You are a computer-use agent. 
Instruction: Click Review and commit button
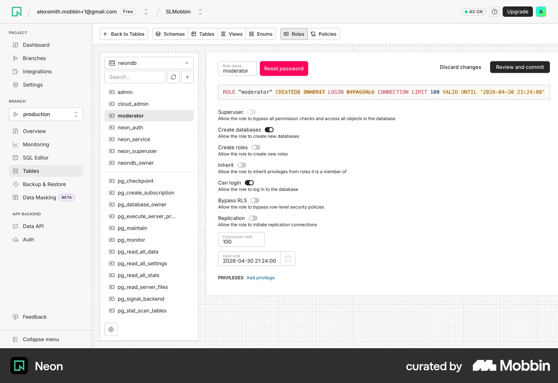520,67
